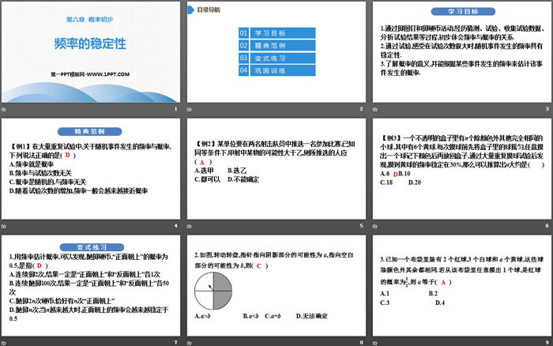Click option B.选乙 on slide 5
Screen dimensions: 553x346
237,171
